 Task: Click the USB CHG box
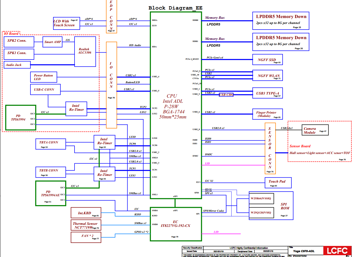click(226, 95)
